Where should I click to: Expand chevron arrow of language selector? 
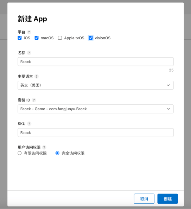tap(168, 85)
